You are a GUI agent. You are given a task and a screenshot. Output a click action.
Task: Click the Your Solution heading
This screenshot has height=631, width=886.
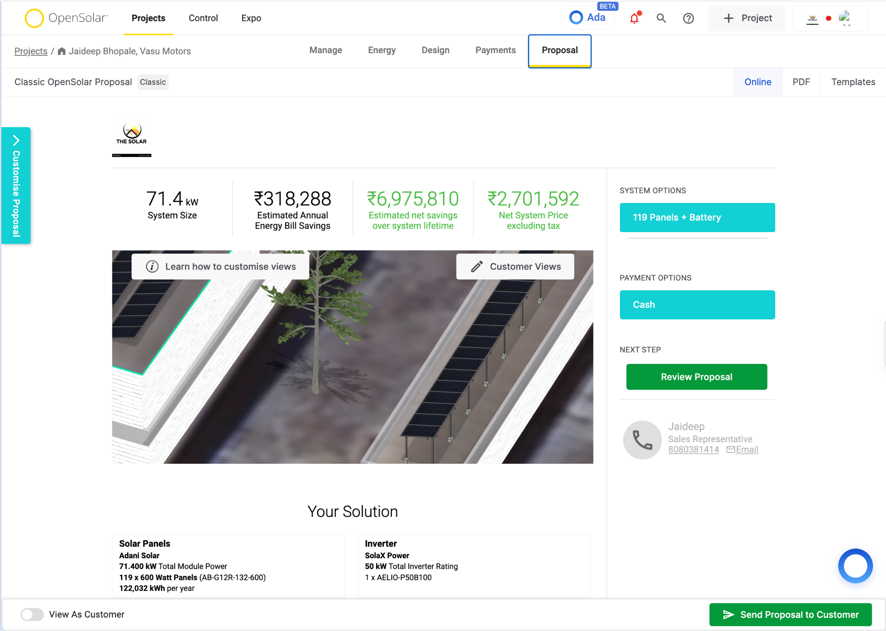[353, 512]
